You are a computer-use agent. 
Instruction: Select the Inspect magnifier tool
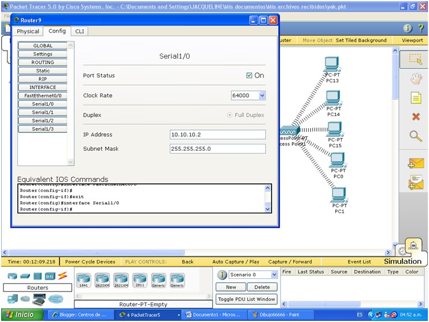tap(416, 136)
